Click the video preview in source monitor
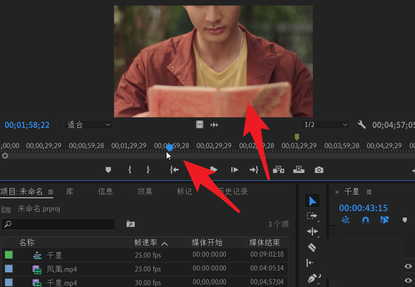Viewport: 415px width, 287px height. tap(213, 61)
